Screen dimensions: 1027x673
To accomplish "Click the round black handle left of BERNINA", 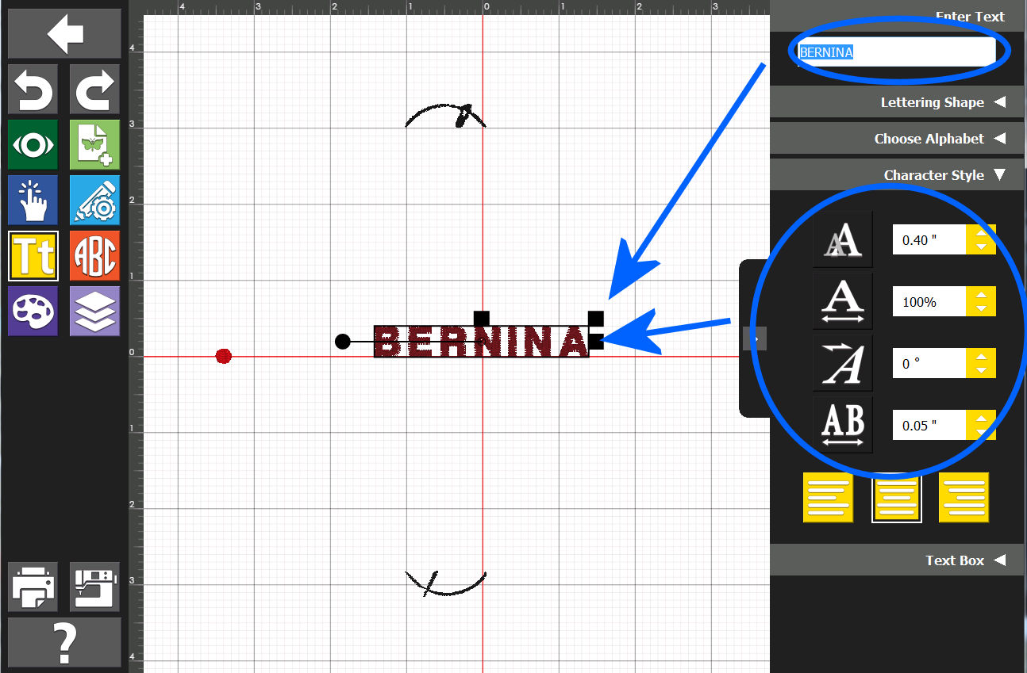I will [x=342, y=342].
